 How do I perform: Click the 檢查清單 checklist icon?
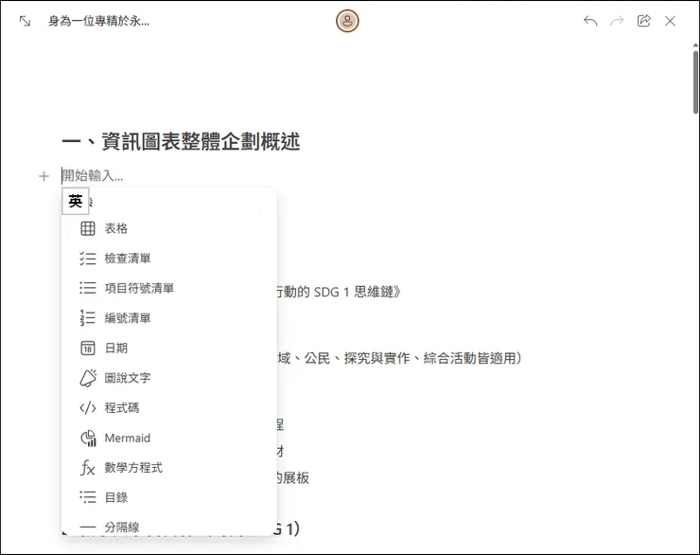point(87,259)
